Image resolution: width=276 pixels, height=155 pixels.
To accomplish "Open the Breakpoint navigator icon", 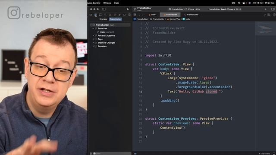I will click(125, 15).
